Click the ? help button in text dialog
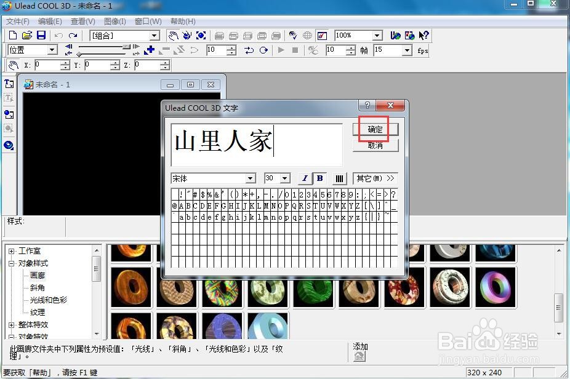Image resolution: width=570 pixels, height=379 pixels. 367,105
